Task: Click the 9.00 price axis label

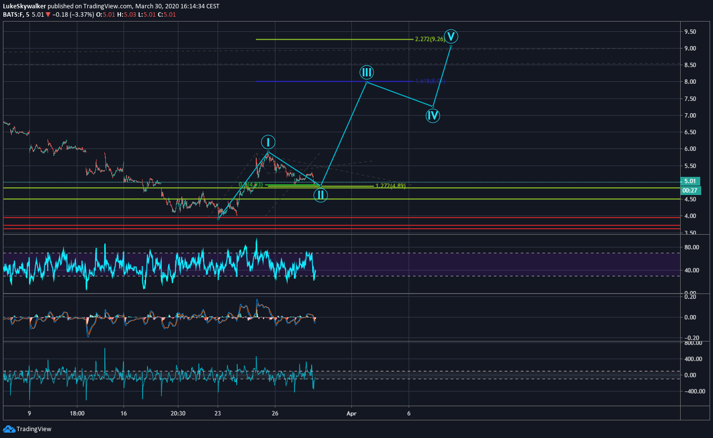Action: click(690, 49)
